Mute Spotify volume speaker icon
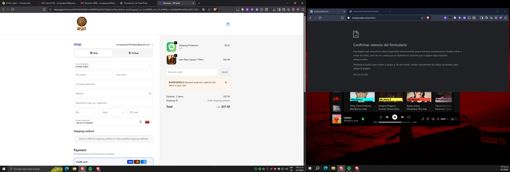 438,119
